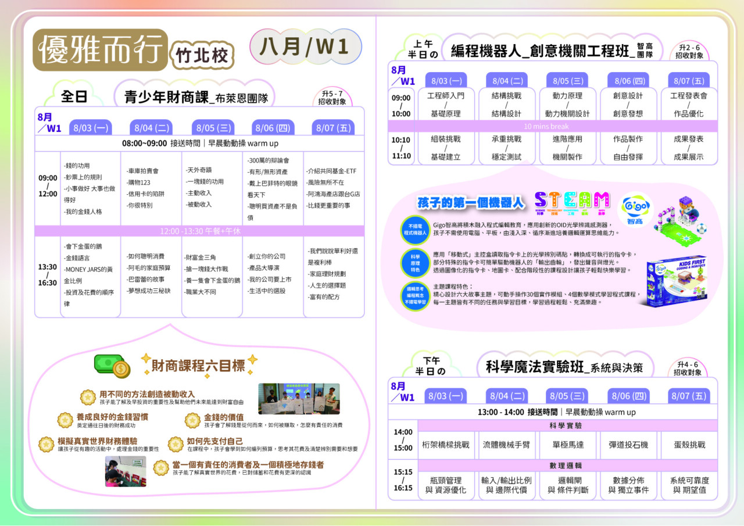Click the colorful STEAM logo
The width and height of the screenshot is (744, 526).
(x=572, y=201)
